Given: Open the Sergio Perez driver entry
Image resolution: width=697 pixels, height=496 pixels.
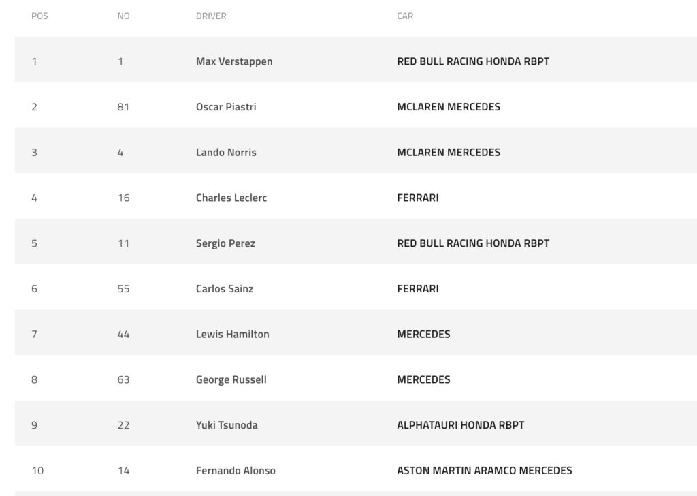Looking at the screenshot, I should point(225,243).
